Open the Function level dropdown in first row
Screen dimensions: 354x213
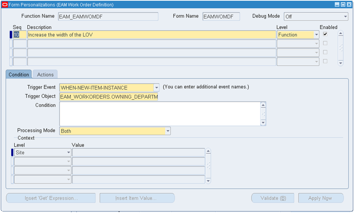pos(316,35)
